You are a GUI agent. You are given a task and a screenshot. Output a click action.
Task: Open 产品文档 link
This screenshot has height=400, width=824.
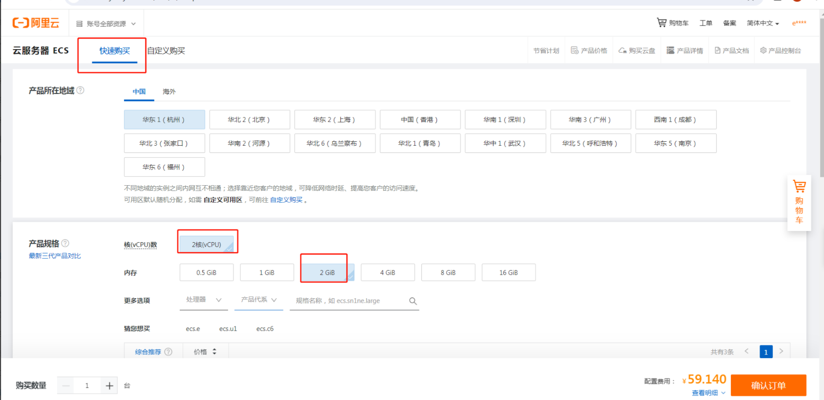point(732,51)
